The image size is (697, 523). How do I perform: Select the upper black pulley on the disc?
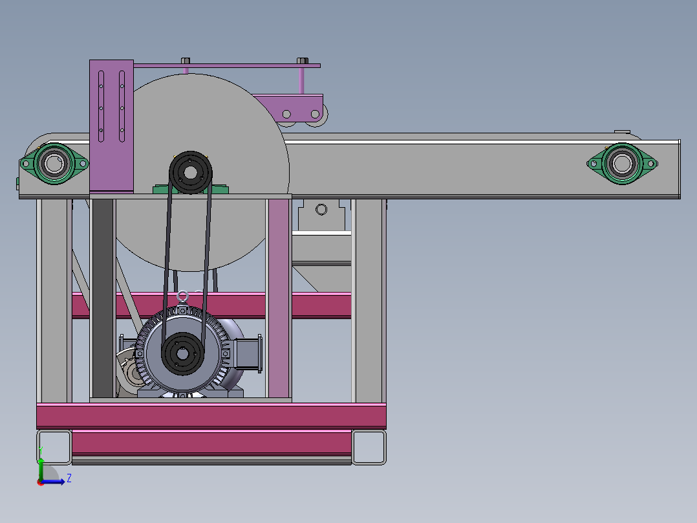(191, 173)
